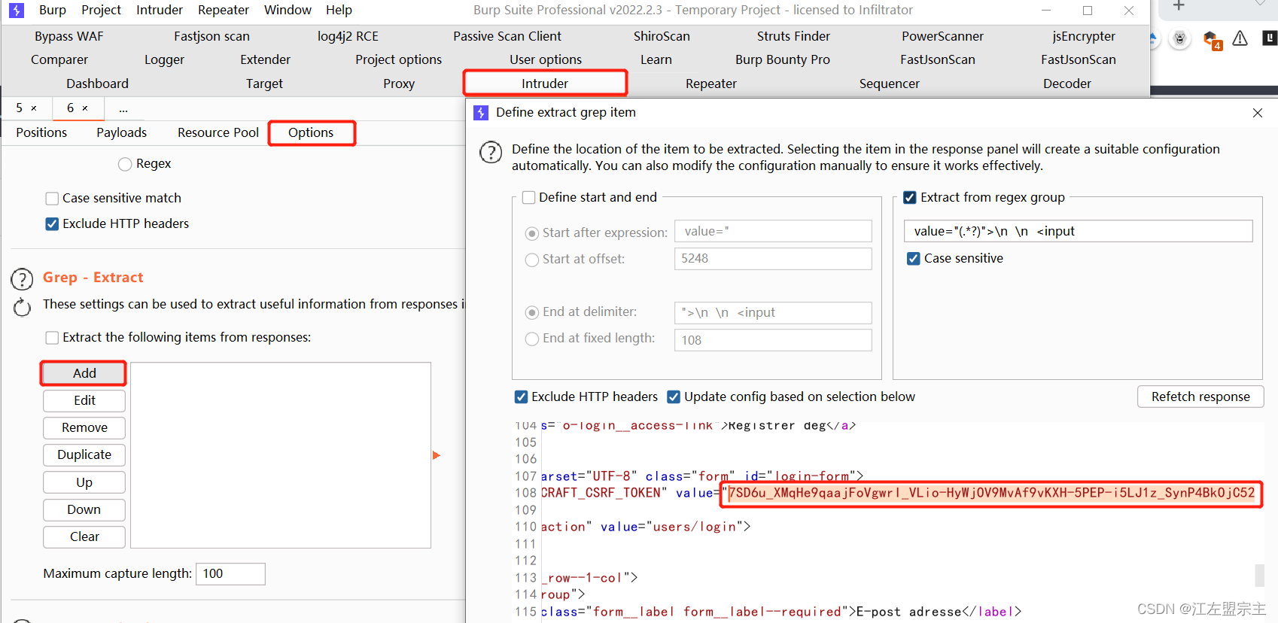This screenshot has height=623, width=1278.
Task: Maximize the Burp Suite window
Action: tap(1087, 10)
